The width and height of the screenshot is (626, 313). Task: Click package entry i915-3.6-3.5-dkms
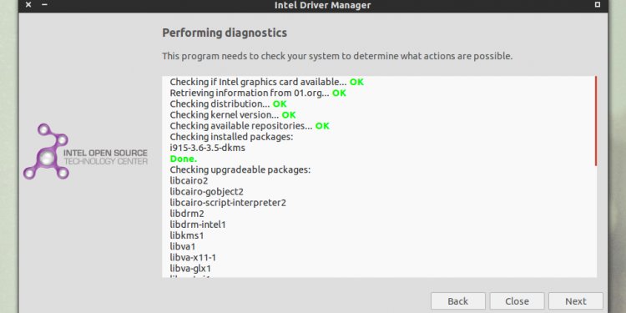[208, 148]
